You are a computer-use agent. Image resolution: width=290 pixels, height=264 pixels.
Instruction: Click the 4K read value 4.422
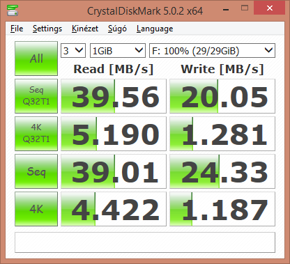click(114, 209)
